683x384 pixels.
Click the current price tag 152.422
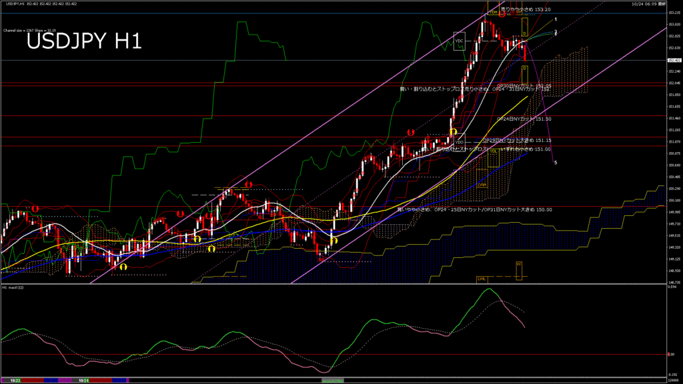pyautogui.click(x=674, y=60)
